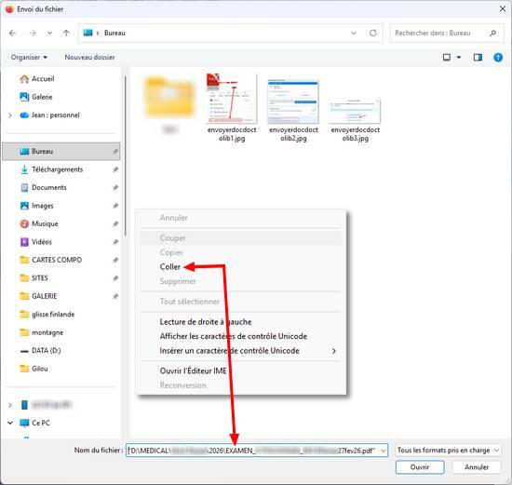This screenshot has width=512, height=485.
Task: Expand the blurred device node
Action: [10, 405]
